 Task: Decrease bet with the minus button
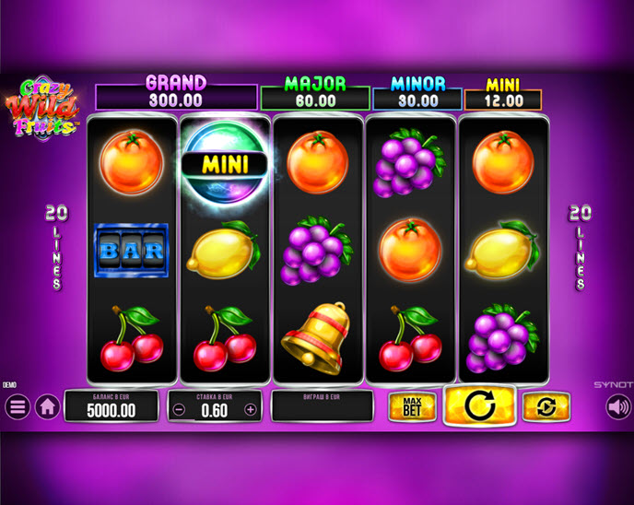[179, 410]
